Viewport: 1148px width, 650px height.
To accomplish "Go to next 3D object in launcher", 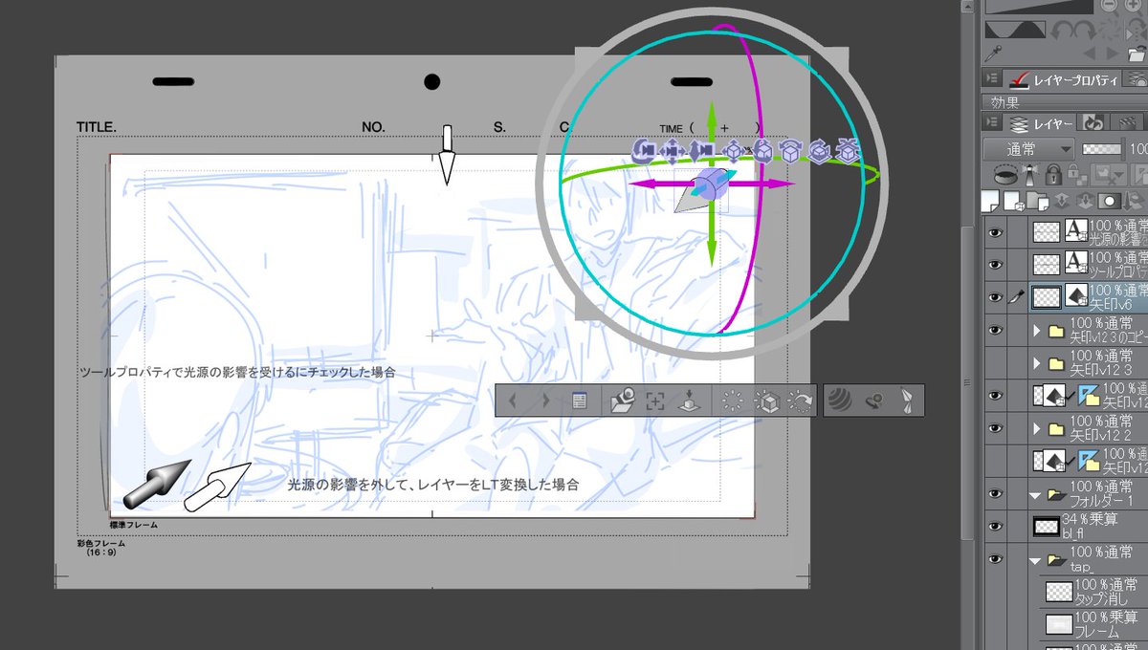I will coord(546,401).
